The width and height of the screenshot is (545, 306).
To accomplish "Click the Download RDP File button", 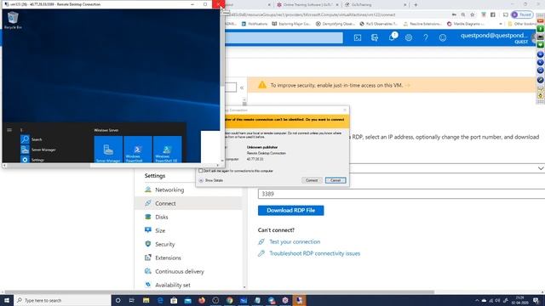I will point(290,210).
